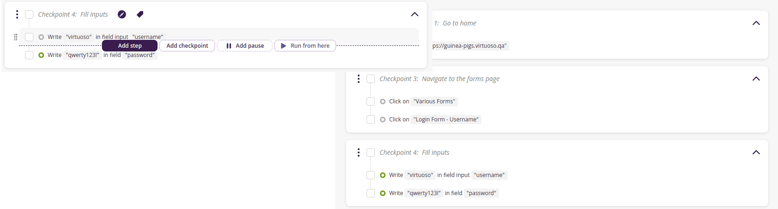Collapse the "Go to home" checkpoint
This screenshot has height=209, width=778.
tap(756, 23)
